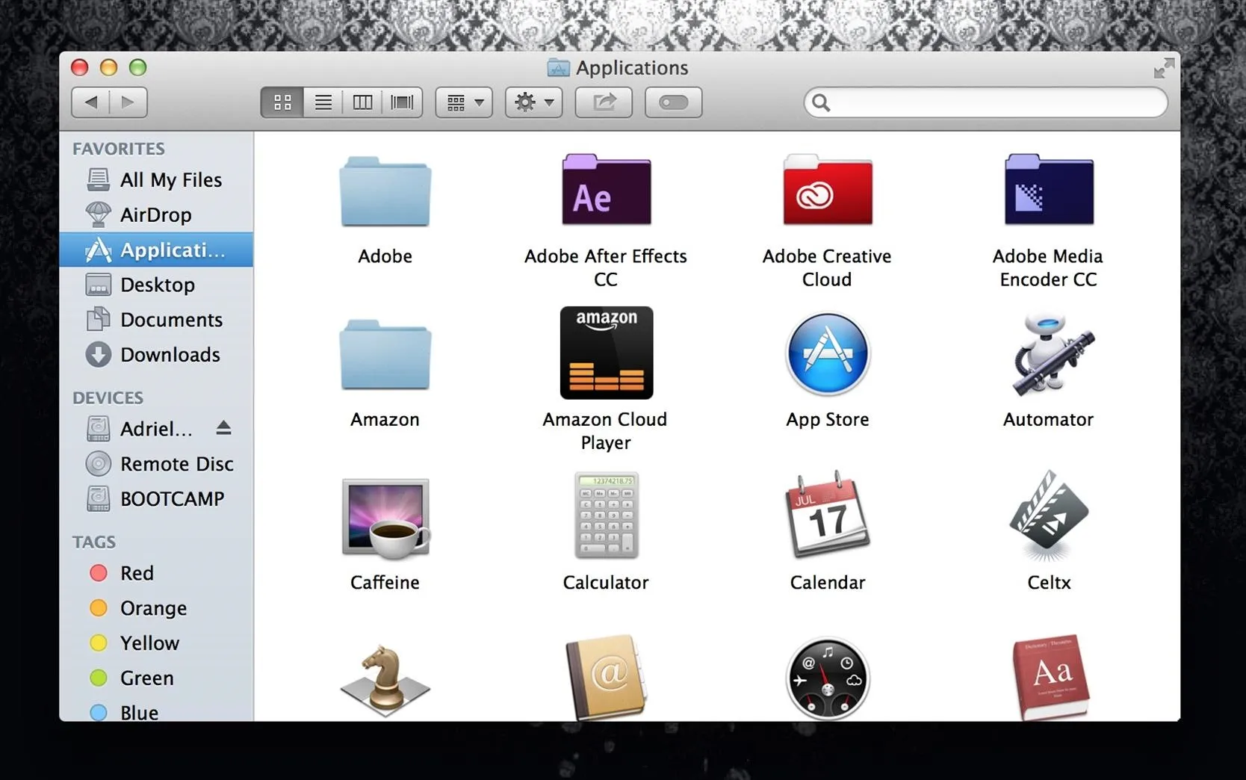The width and height of the screenshot is (1246, 780).
Task: Enter full screen with corner arrows
Action: coord(1163,69)
